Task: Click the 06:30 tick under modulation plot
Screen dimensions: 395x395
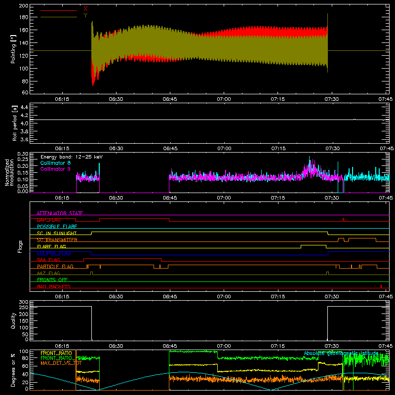Action: [x=116, y=198]
